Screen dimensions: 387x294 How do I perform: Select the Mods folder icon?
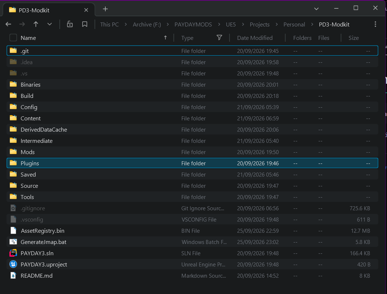tap(13, 152)
